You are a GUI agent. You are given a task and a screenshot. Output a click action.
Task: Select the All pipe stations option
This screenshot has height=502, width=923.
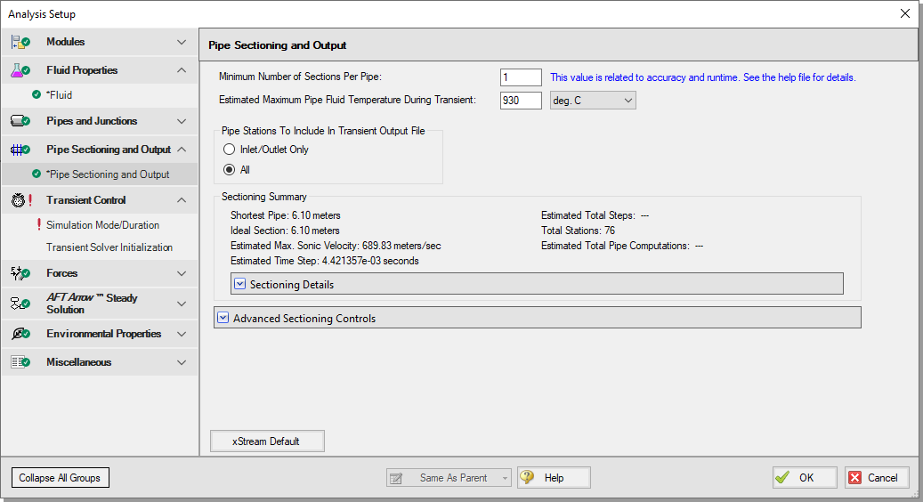[x=230, y=169]
